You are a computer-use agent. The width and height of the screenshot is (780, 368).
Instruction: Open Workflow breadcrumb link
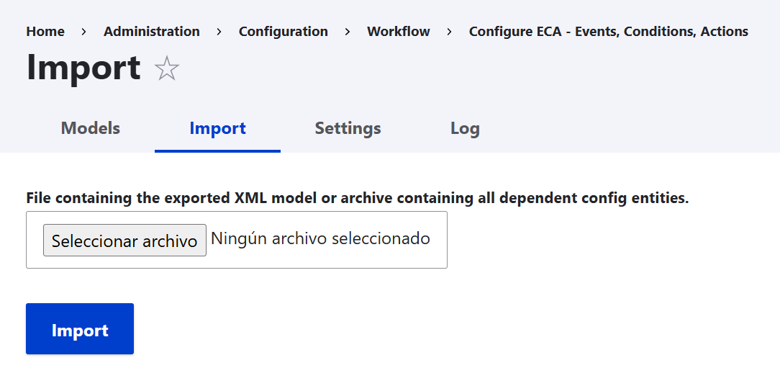point(399,32)
